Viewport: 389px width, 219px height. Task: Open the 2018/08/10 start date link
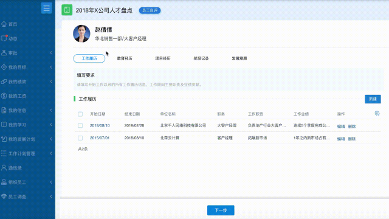100,126
